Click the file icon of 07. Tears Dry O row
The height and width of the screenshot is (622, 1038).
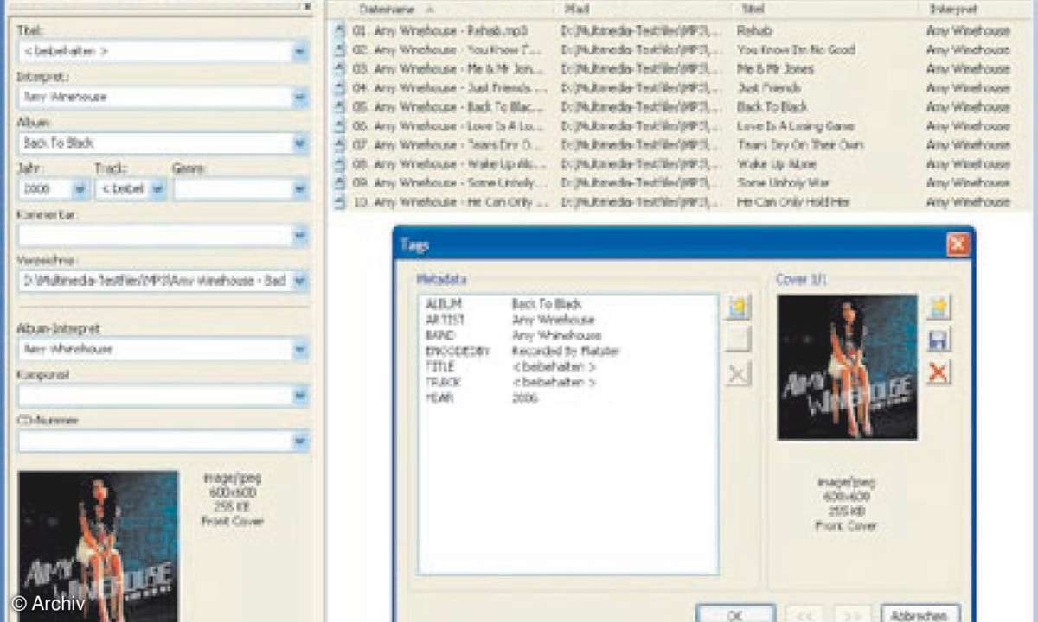(x=339, y=145)
